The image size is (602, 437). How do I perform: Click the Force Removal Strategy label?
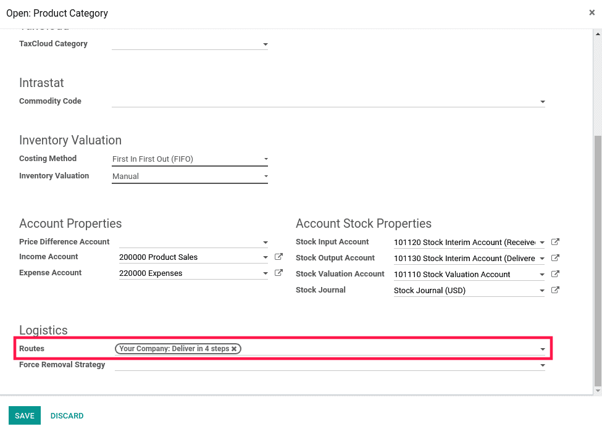coord(62,365)
